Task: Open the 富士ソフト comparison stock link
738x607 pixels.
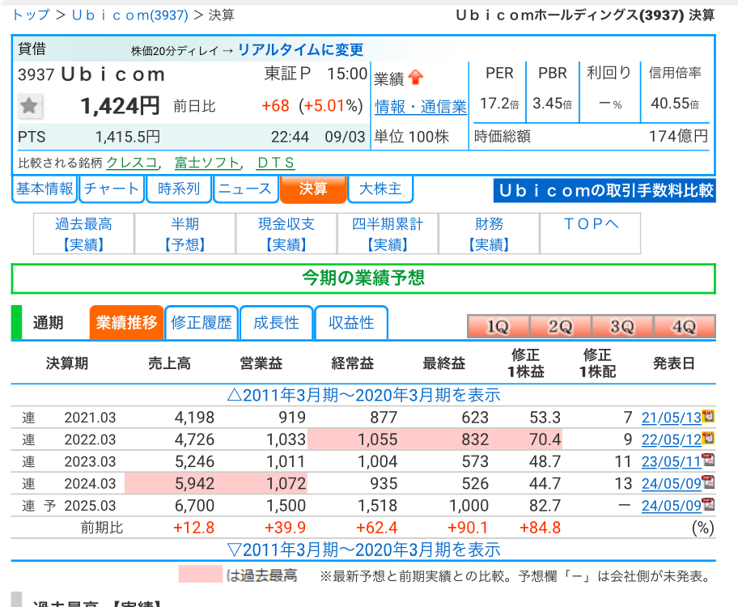Action: [x=207, y=163]
